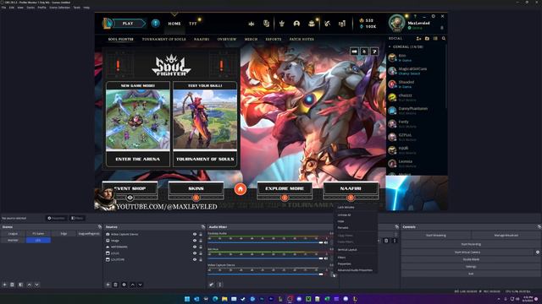Open Audio Mixer three-dot menu icon
The image size is (542, 304).
tap(220, 285)
